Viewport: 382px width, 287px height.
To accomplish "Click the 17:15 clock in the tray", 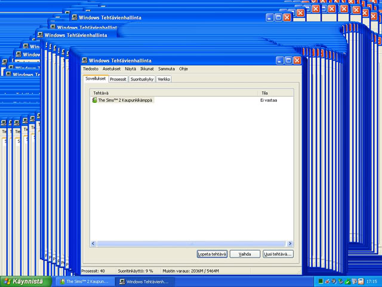I will (371, 282).
